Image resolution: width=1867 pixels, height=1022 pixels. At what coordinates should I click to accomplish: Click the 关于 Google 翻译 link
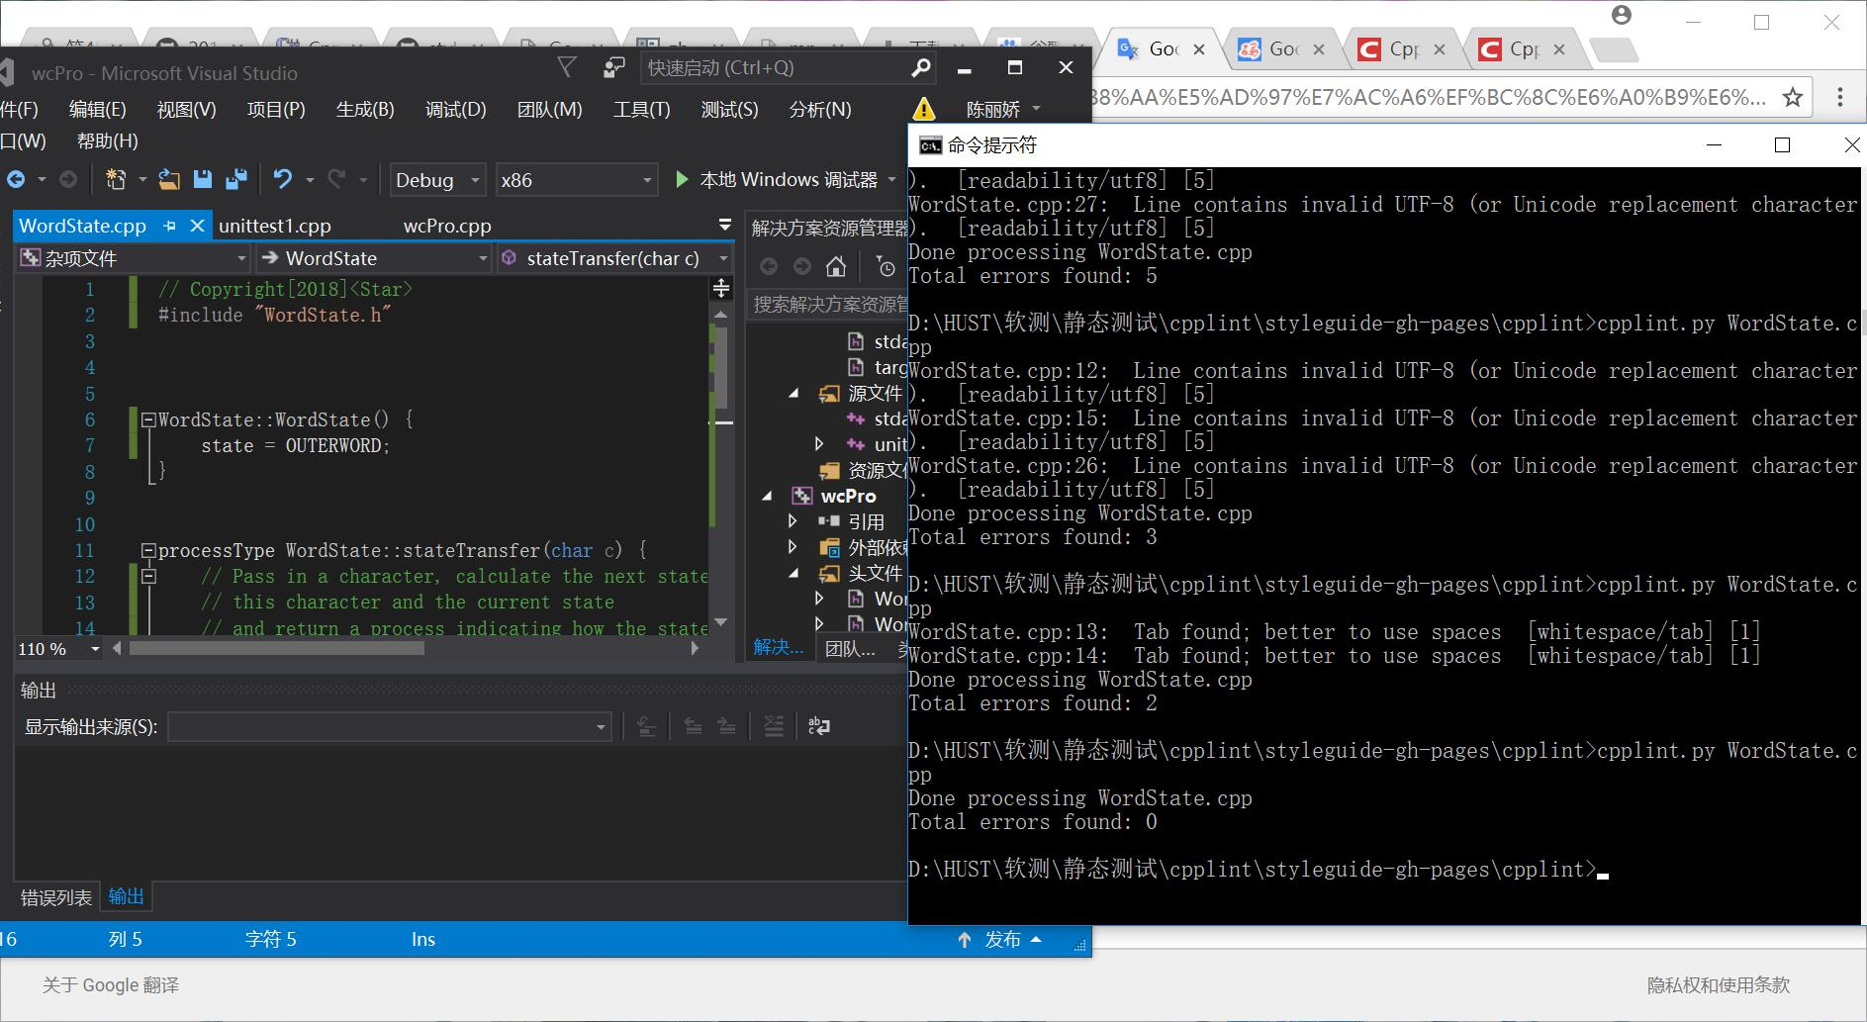111,985
